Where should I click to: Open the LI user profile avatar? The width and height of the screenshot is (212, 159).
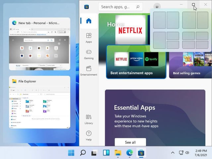click(x=157, y=7)
